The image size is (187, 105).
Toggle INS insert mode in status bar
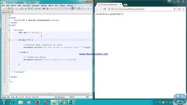[87, 97]
